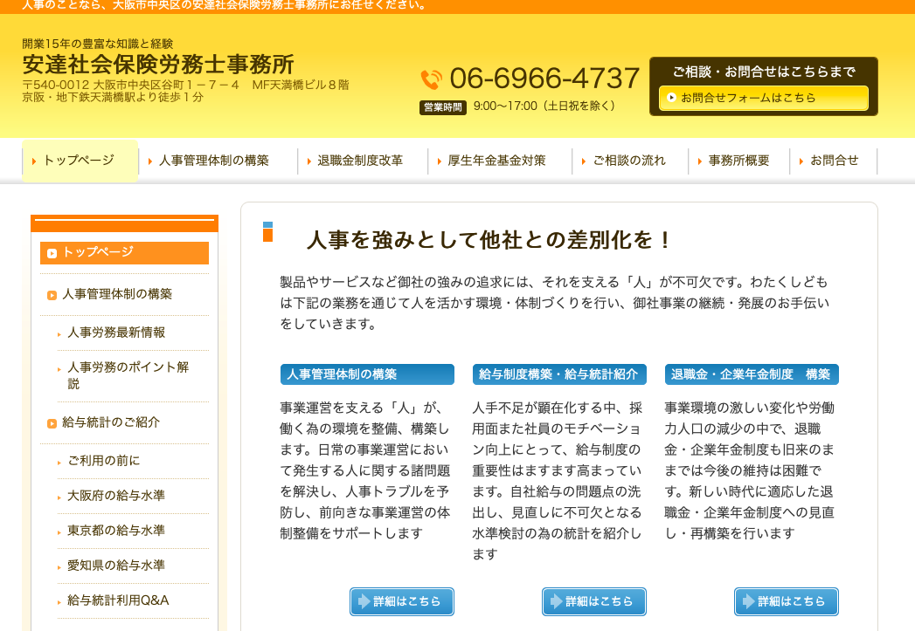The width and height of the screenshot is (915, 631).
Task: Switch to the 厚生年金基金対策 tab
Action: (x=498, y=161)
